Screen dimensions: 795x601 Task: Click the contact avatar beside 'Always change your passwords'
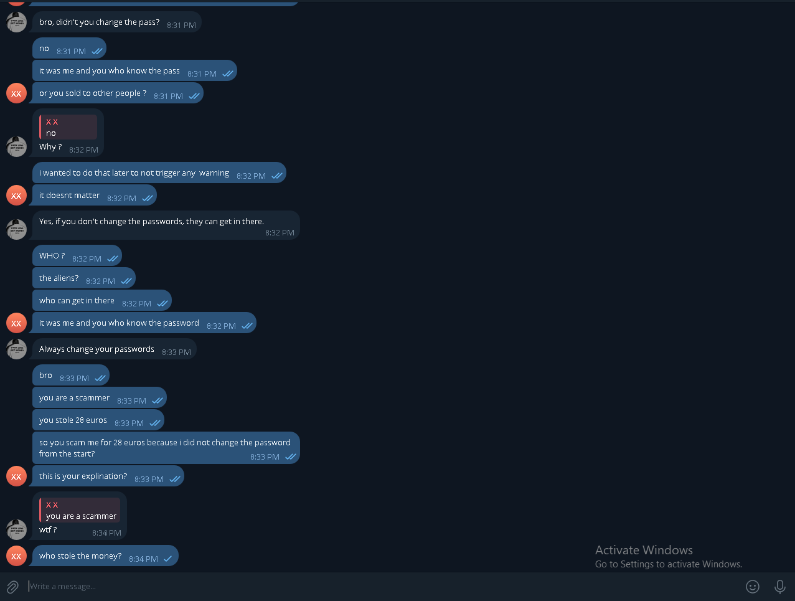click(17, 349)
